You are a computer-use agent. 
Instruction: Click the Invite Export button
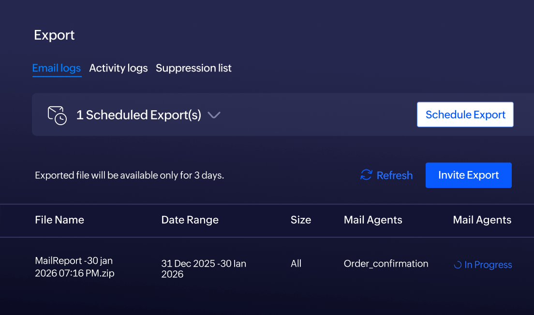click(x=468, y=175)
